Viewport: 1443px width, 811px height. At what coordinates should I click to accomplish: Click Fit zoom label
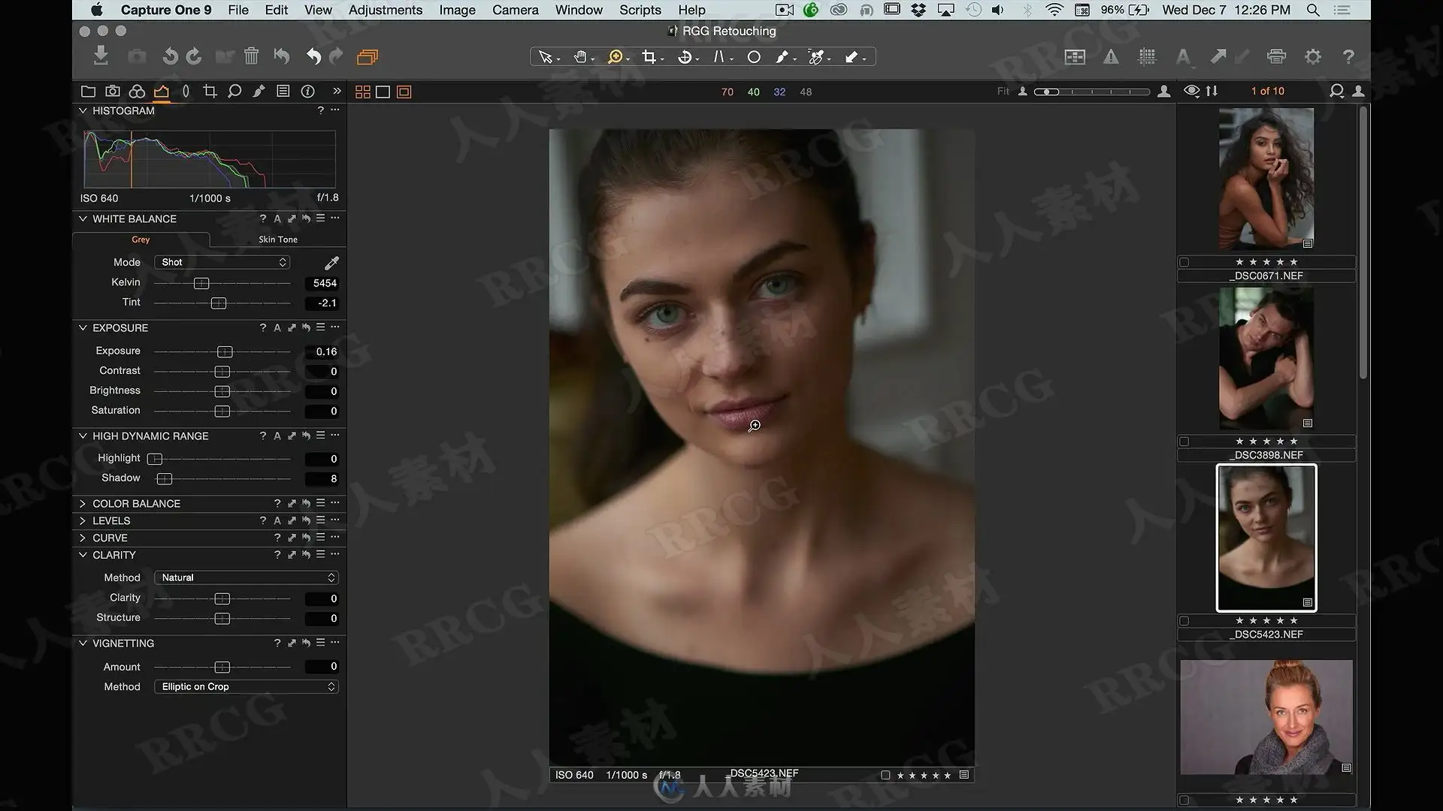pyautogui.click(x=1003, y=91)
